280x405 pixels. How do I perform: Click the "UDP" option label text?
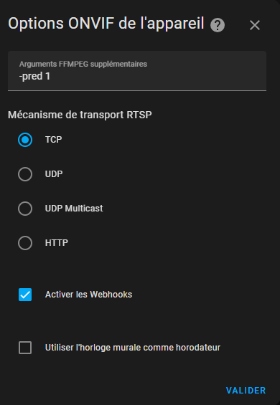click(54, 174)
